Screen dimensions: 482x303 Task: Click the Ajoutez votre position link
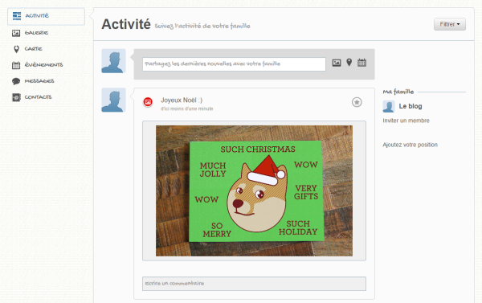tap(410, 145)
